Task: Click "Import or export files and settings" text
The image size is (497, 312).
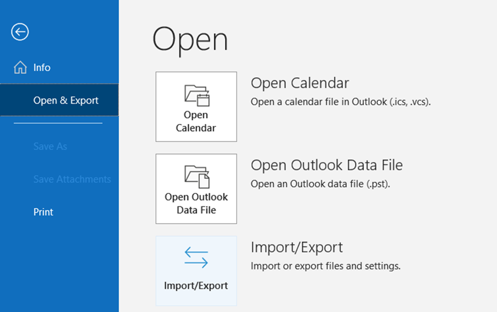Action: pyautogui.click(x=325, y=266)
